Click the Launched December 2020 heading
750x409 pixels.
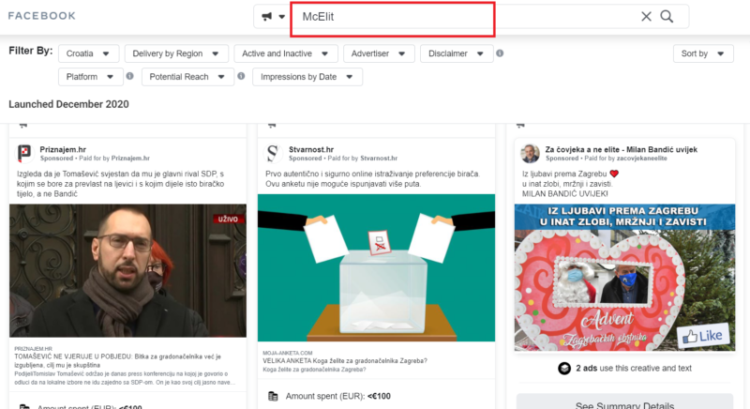(68, 104)
